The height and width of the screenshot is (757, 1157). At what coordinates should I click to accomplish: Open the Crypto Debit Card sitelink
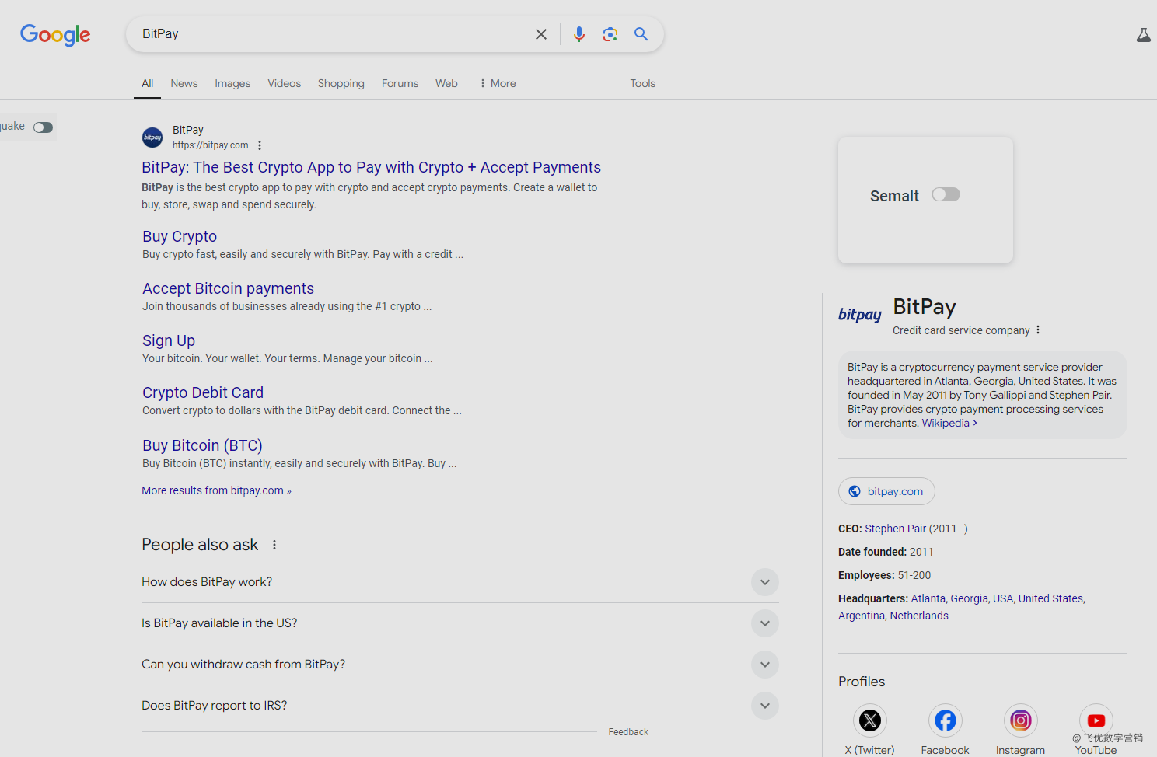click(203, 392)
